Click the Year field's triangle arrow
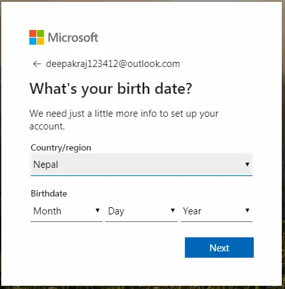 (247, 211)
